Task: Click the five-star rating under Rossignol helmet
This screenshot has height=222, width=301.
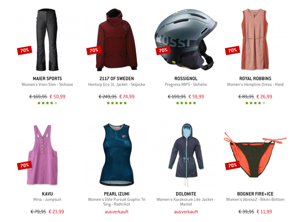Action: point(186,103)
